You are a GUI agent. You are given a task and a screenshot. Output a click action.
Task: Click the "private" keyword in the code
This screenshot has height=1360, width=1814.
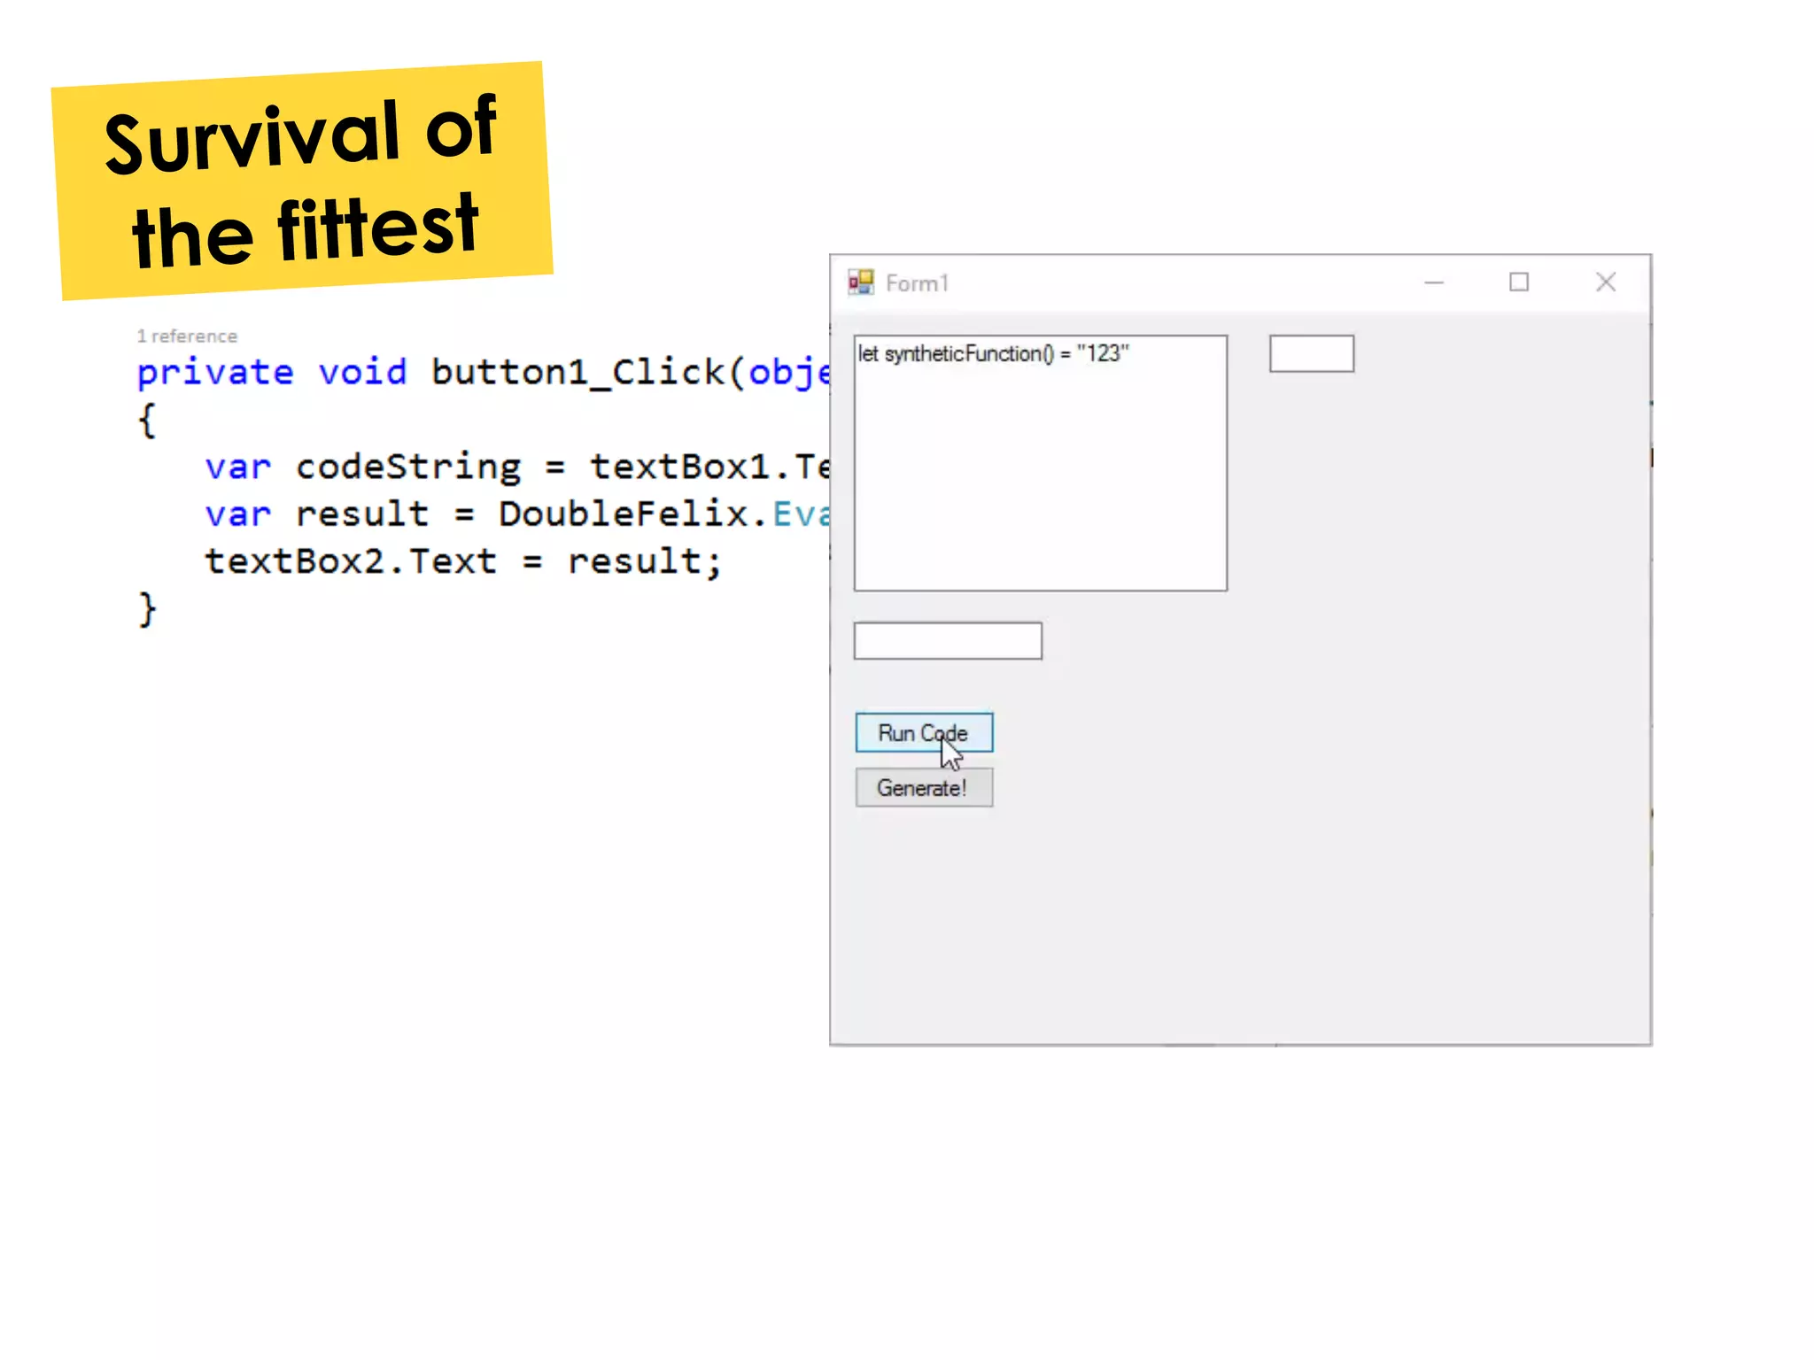pos(214,373)
